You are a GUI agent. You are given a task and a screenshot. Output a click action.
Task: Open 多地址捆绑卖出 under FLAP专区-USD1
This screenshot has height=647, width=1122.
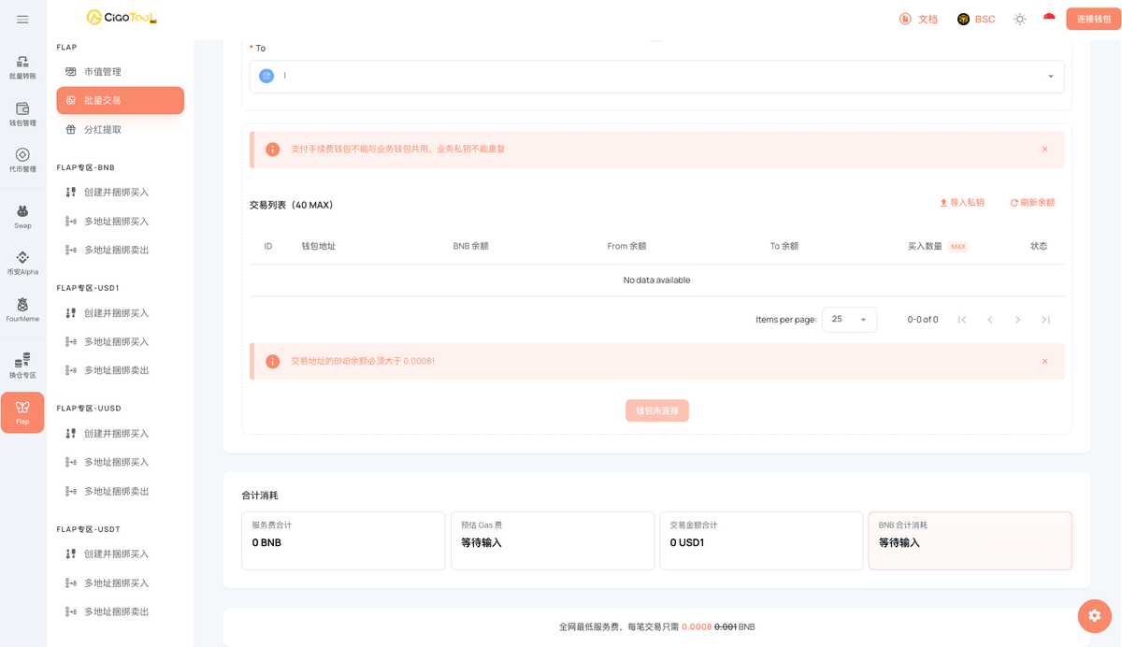click(x=120, y=370)
